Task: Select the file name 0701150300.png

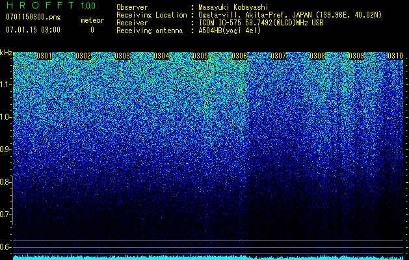Action: tap(33, 18)
